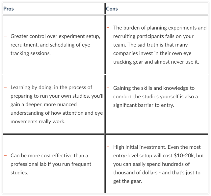Click the 'professional lab if you run frequent' line
Screen dimensions: 211x196
click(x=51, y=164)
